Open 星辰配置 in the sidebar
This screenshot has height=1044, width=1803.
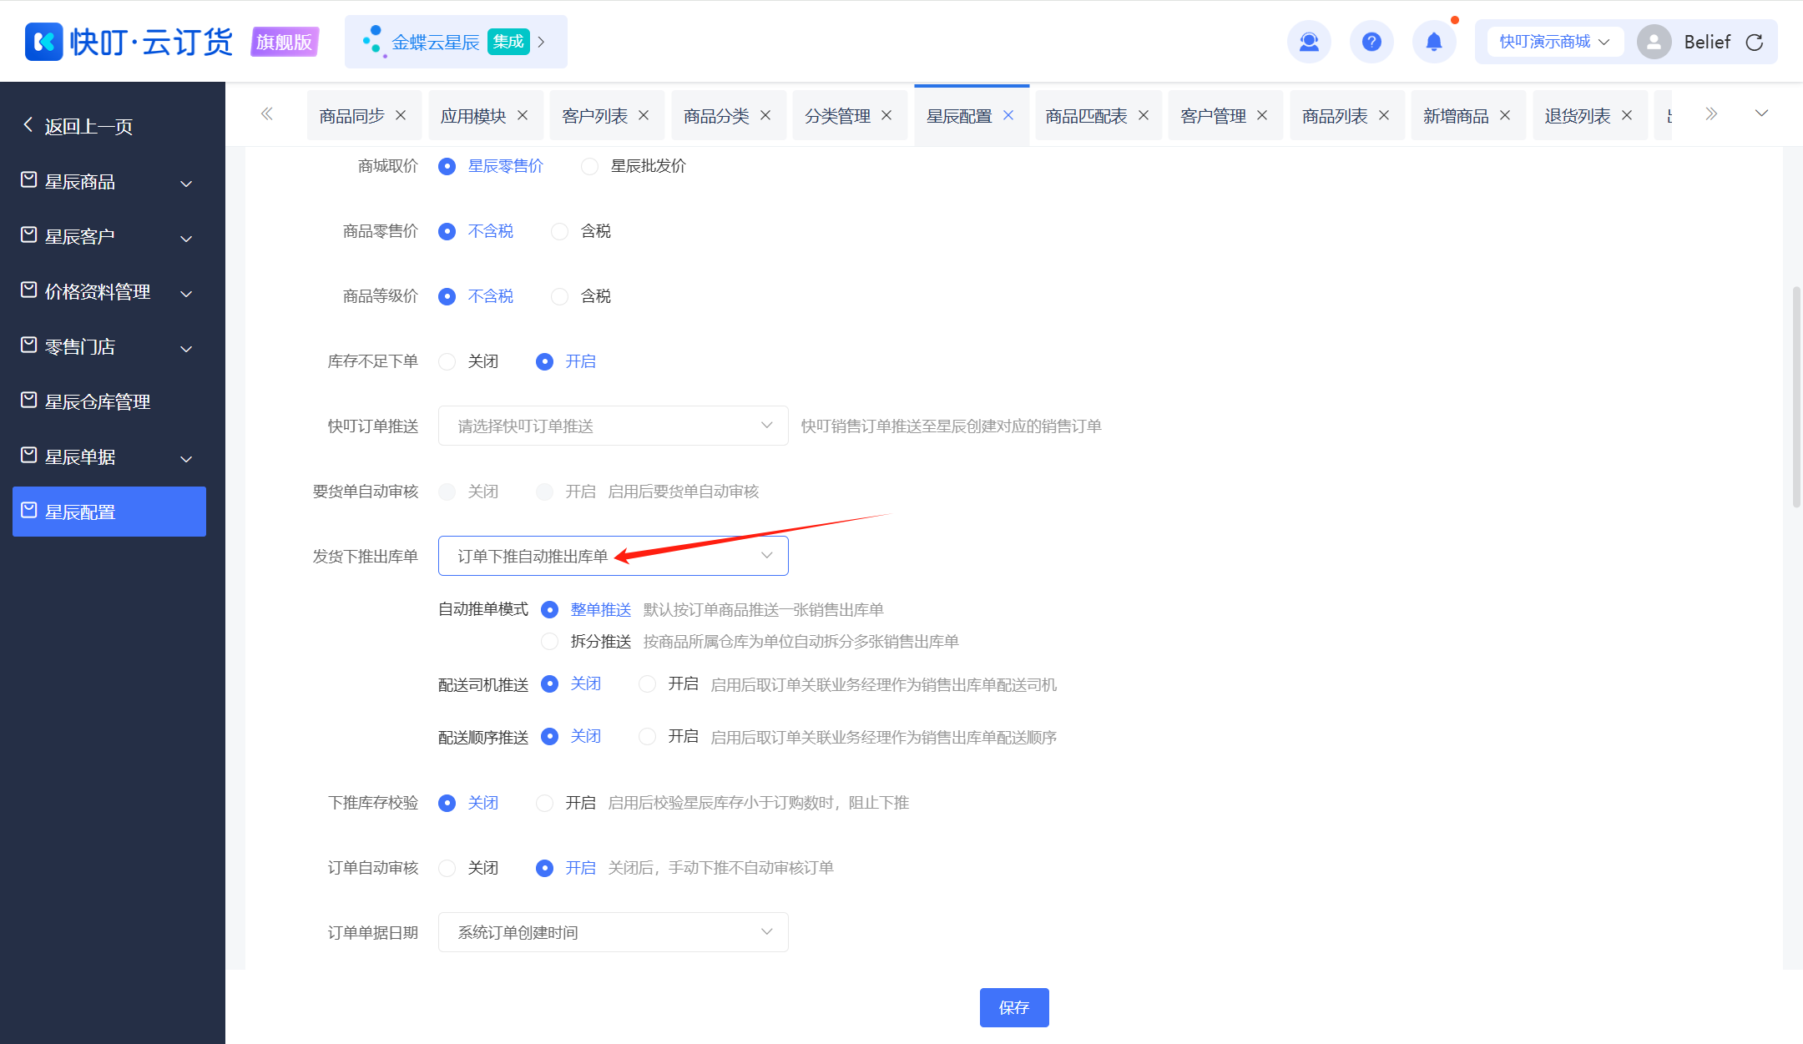[109, 512]
